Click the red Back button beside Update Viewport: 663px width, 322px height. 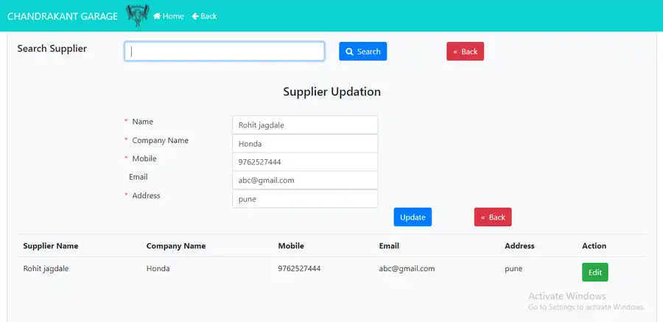(493, 217)
